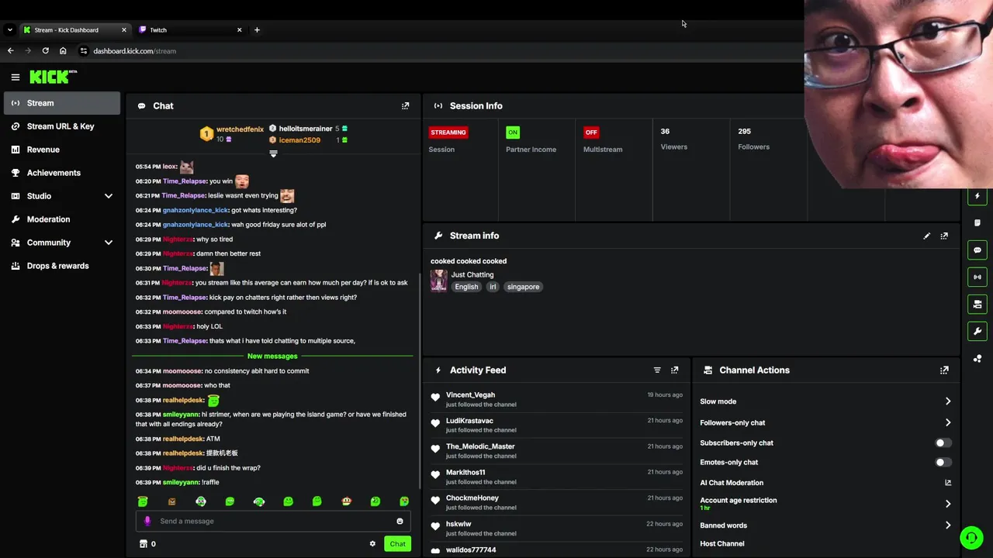The height and width of the screenshot is (558, 993).
Task: Open the hamburger sidebar menu
Action: (x=15, y=77)
